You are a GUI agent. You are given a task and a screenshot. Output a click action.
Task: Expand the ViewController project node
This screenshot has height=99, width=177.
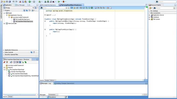tap(4, 24)
